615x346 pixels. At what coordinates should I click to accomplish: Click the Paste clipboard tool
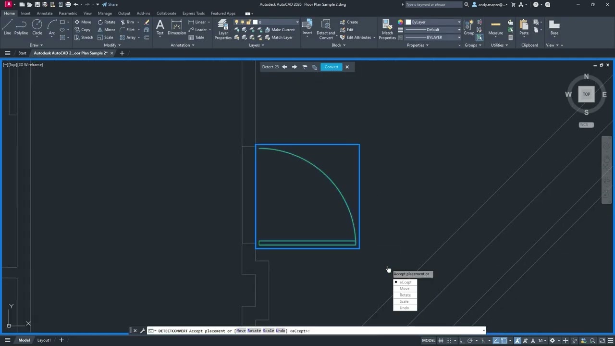pyautogui.click(x=524, y=28)
